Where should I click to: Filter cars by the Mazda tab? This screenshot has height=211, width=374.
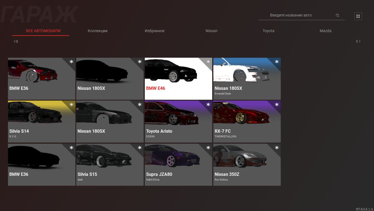[x=325, y=31]
